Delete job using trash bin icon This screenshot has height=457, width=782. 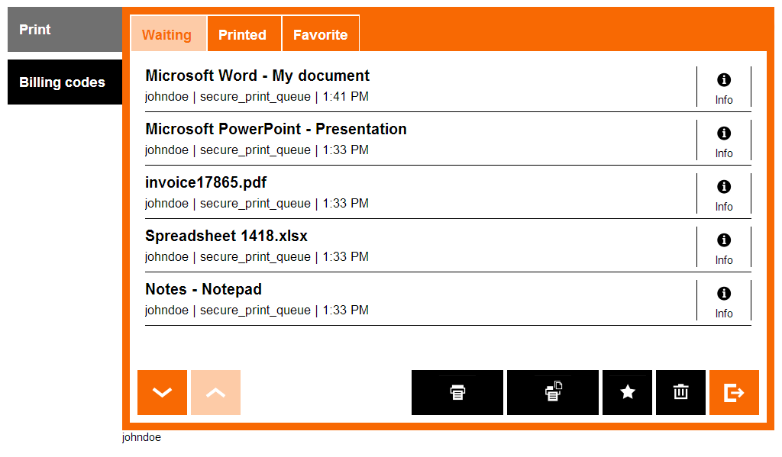pos(680,392)
